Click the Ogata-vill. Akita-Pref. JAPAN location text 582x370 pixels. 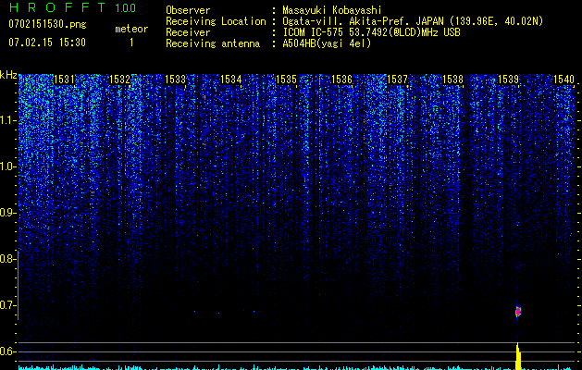(413, 21)
